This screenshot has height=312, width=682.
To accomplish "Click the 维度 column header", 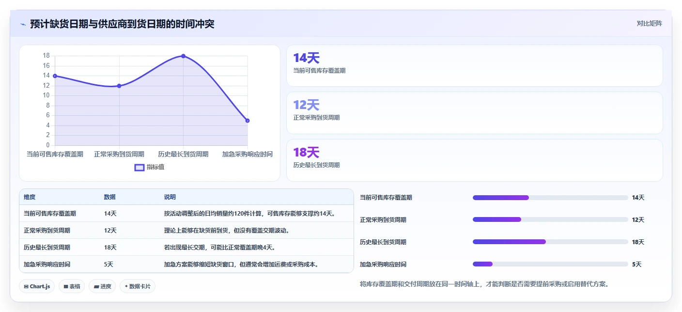I will 30,197.
